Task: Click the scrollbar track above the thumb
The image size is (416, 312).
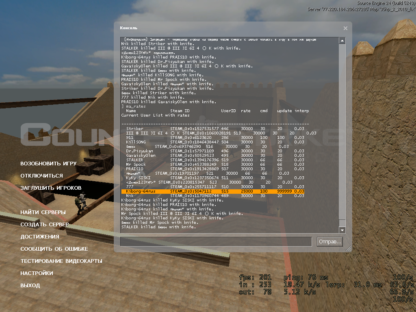Action: click(x=342, y=131)
